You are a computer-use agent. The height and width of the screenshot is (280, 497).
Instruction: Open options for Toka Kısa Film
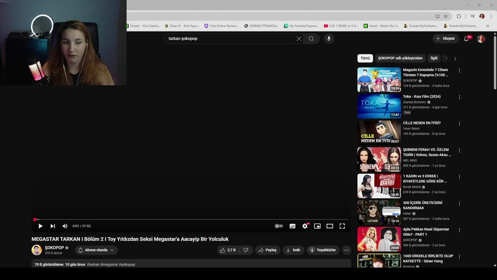[x=459, y=97]
